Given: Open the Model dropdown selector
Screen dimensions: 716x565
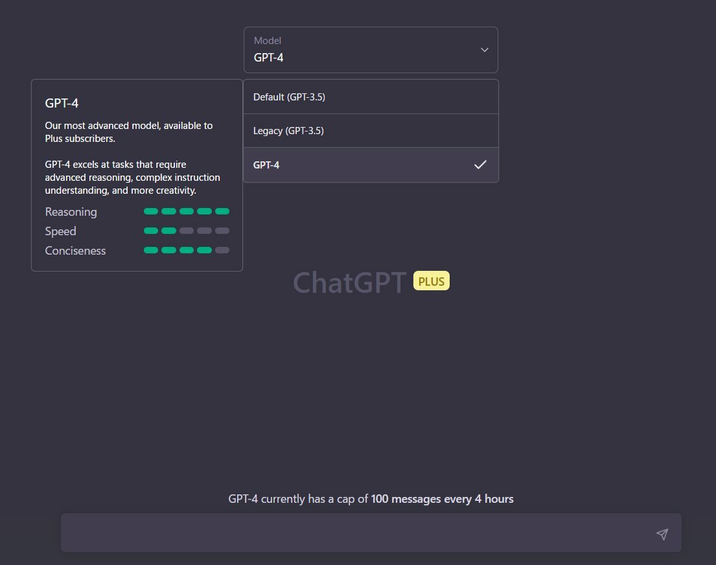Looking at the screenshot, I should (371, 50).
